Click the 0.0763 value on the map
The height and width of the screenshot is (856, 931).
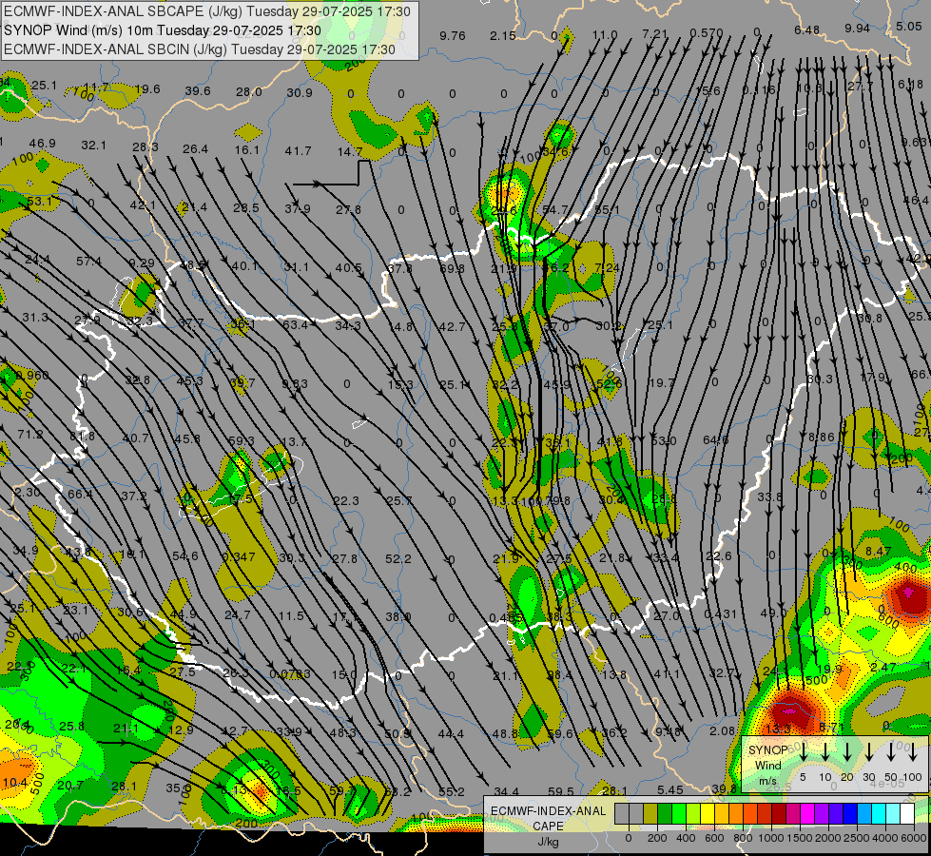pyautogui.click(x=290, y=673)
